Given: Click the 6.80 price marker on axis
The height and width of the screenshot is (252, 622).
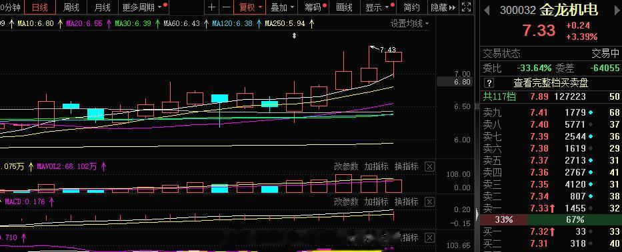Looking at the screenshot, I should coord(454,82).
